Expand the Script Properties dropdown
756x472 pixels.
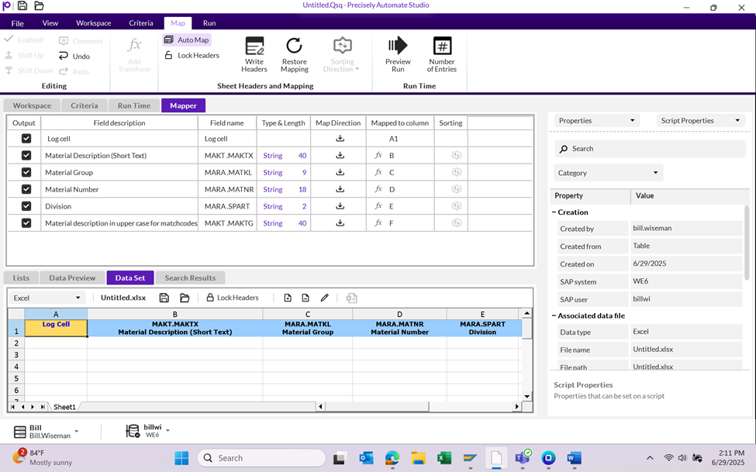point(701,121)
